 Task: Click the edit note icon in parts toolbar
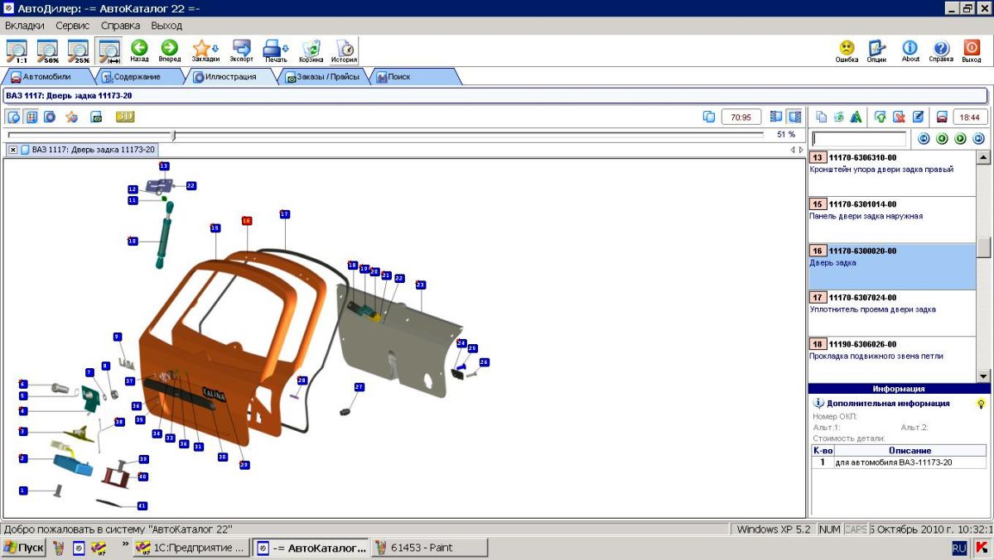pos(918,117)
